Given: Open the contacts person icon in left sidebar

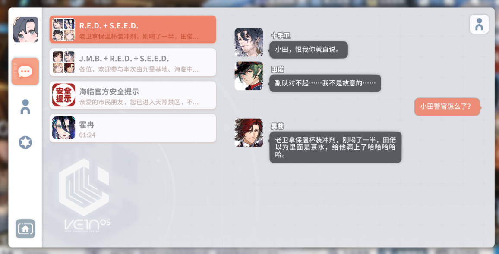Looking at the screenshot, I should 25,107.
